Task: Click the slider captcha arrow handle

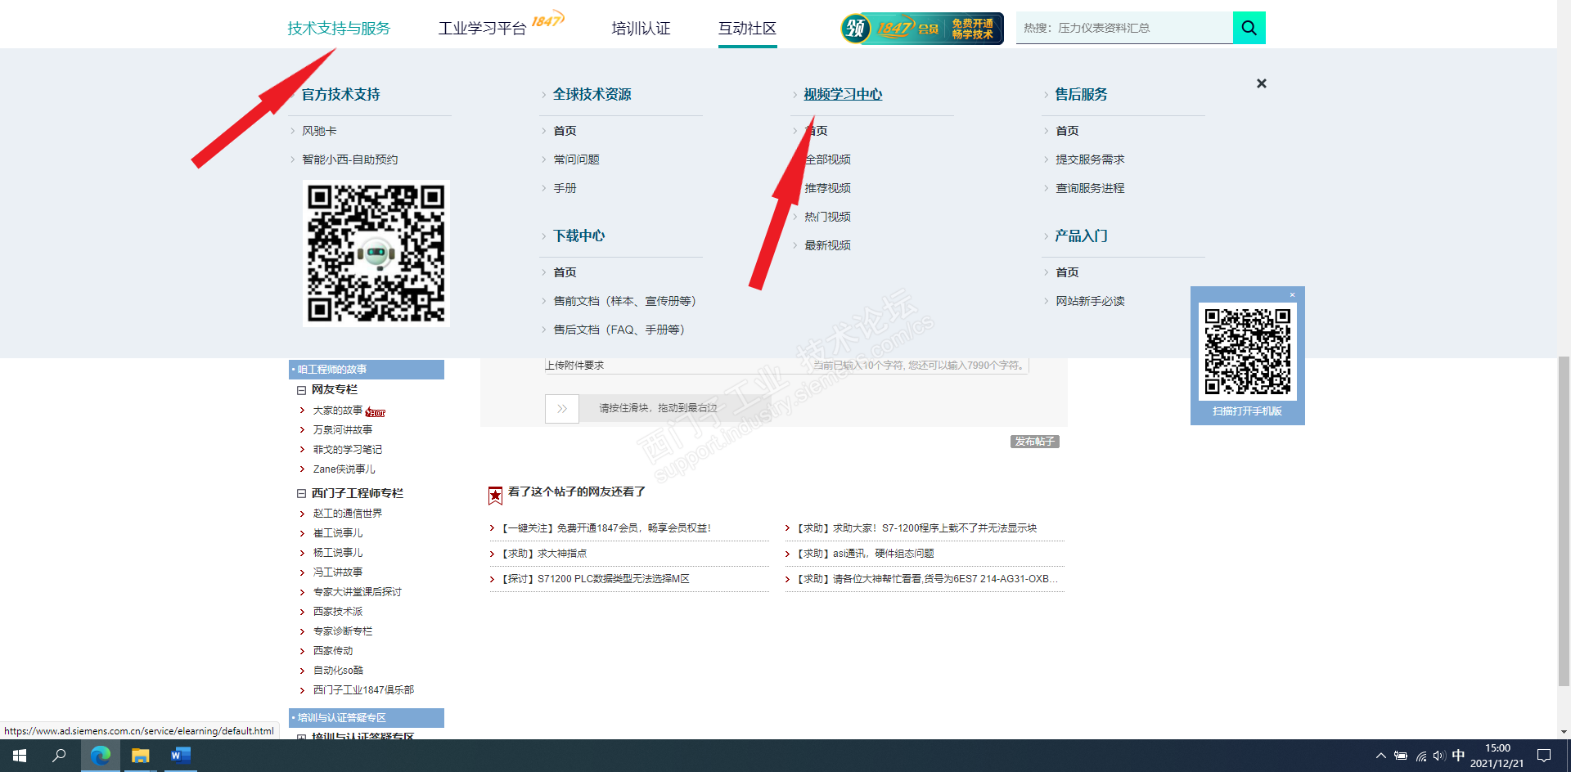Action: [562, 408]
